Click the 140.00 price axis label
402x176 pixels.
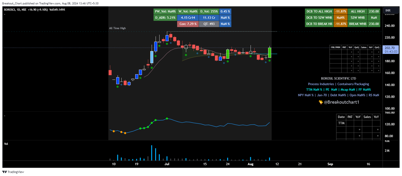tap(389, 85)
